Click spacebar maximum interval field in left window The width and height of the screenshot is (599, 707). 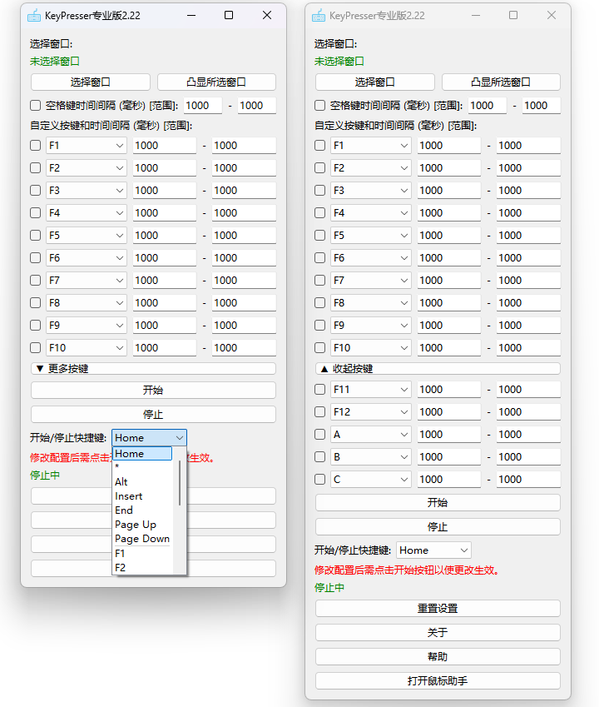click(x=257, y=106)
